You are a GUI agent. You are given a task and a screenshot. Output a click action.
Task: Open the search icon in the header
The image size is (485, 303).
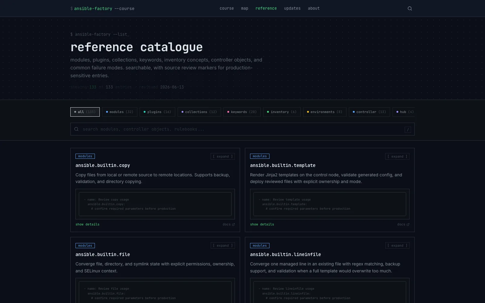410,8
